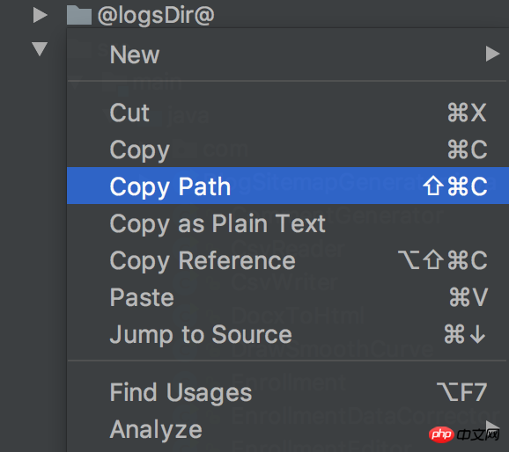This screenshot has width=509, height=452.
Task: Select the highlighted Copy Path entry
Action: click(288, 186)
